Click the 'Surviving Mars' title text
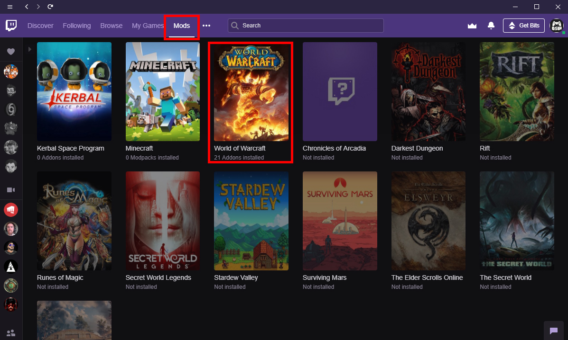Screen dimensions: 568x340 coord(325,277)
